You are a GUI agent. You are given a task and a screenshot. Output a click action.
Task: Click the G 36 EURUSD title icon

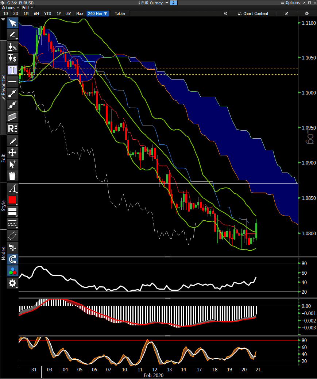coord(3,3)
